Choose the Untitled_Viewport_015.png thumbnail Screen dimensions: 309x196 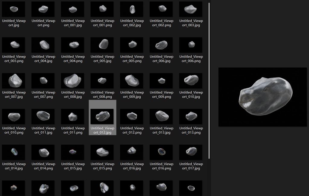(x=102, y=152)
